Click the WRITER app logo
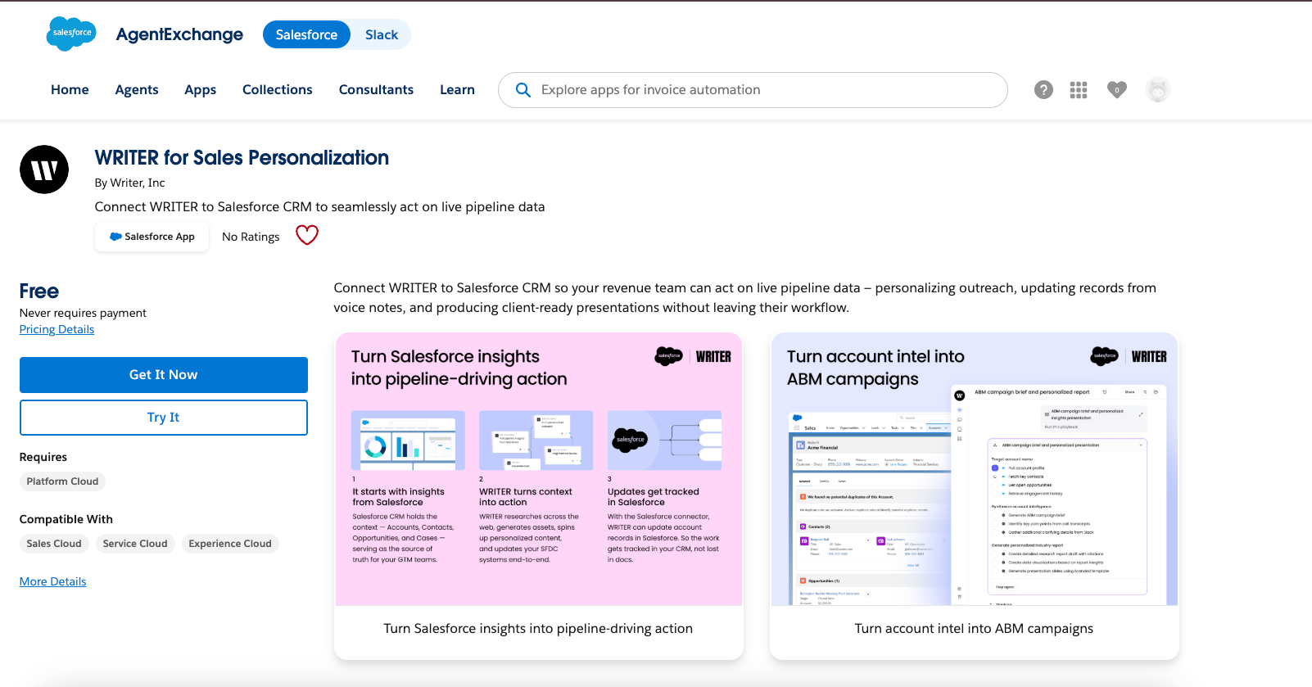This screenshot has height=687, width=1312. pyautogui.click(x=44, y=169)
